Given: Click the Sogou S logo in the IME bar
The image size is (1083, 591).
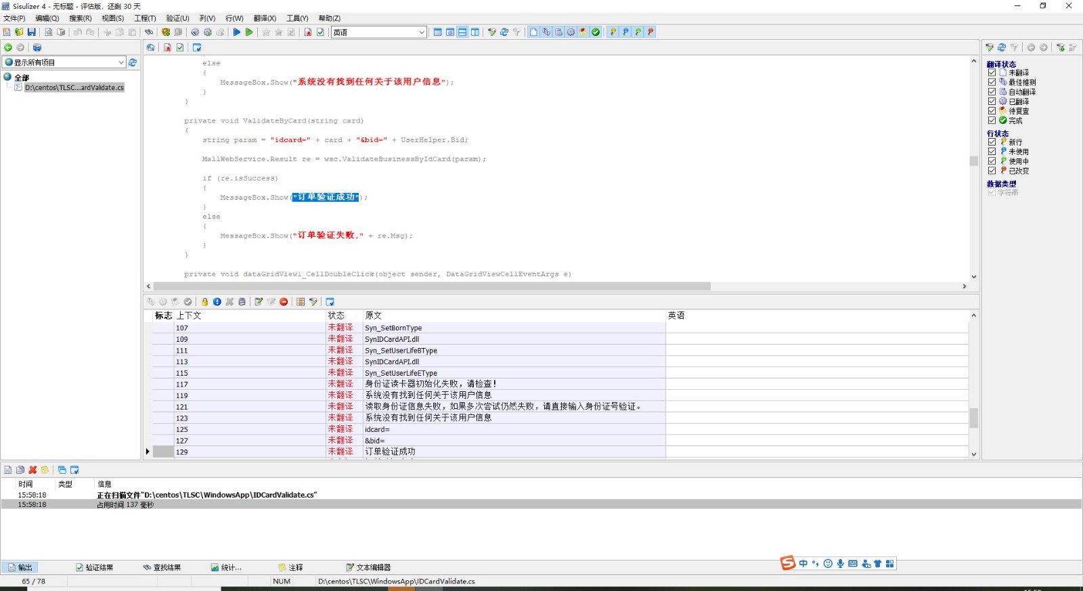Looking at the screenshot, I should pyautogui.click(x=787, y=563).
